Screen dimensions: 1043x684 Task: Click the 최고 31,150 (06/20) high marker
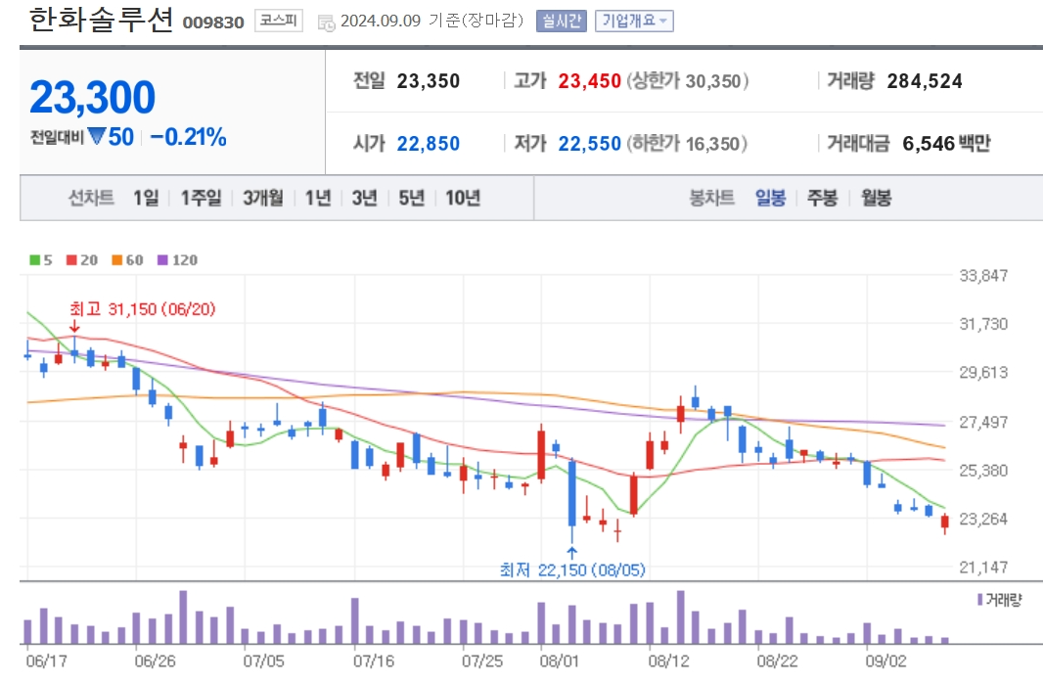point(142,309)
